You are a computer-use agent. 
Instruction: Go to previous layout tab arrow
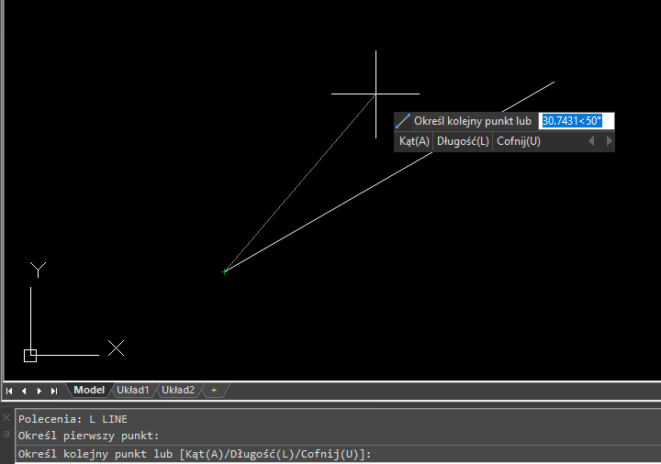tap(24, 391)
